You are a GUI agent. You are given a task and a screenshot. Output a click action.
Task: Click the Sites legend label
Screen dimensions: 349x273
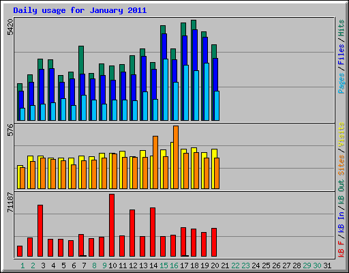pyautogui.click(x=342, y=165)
